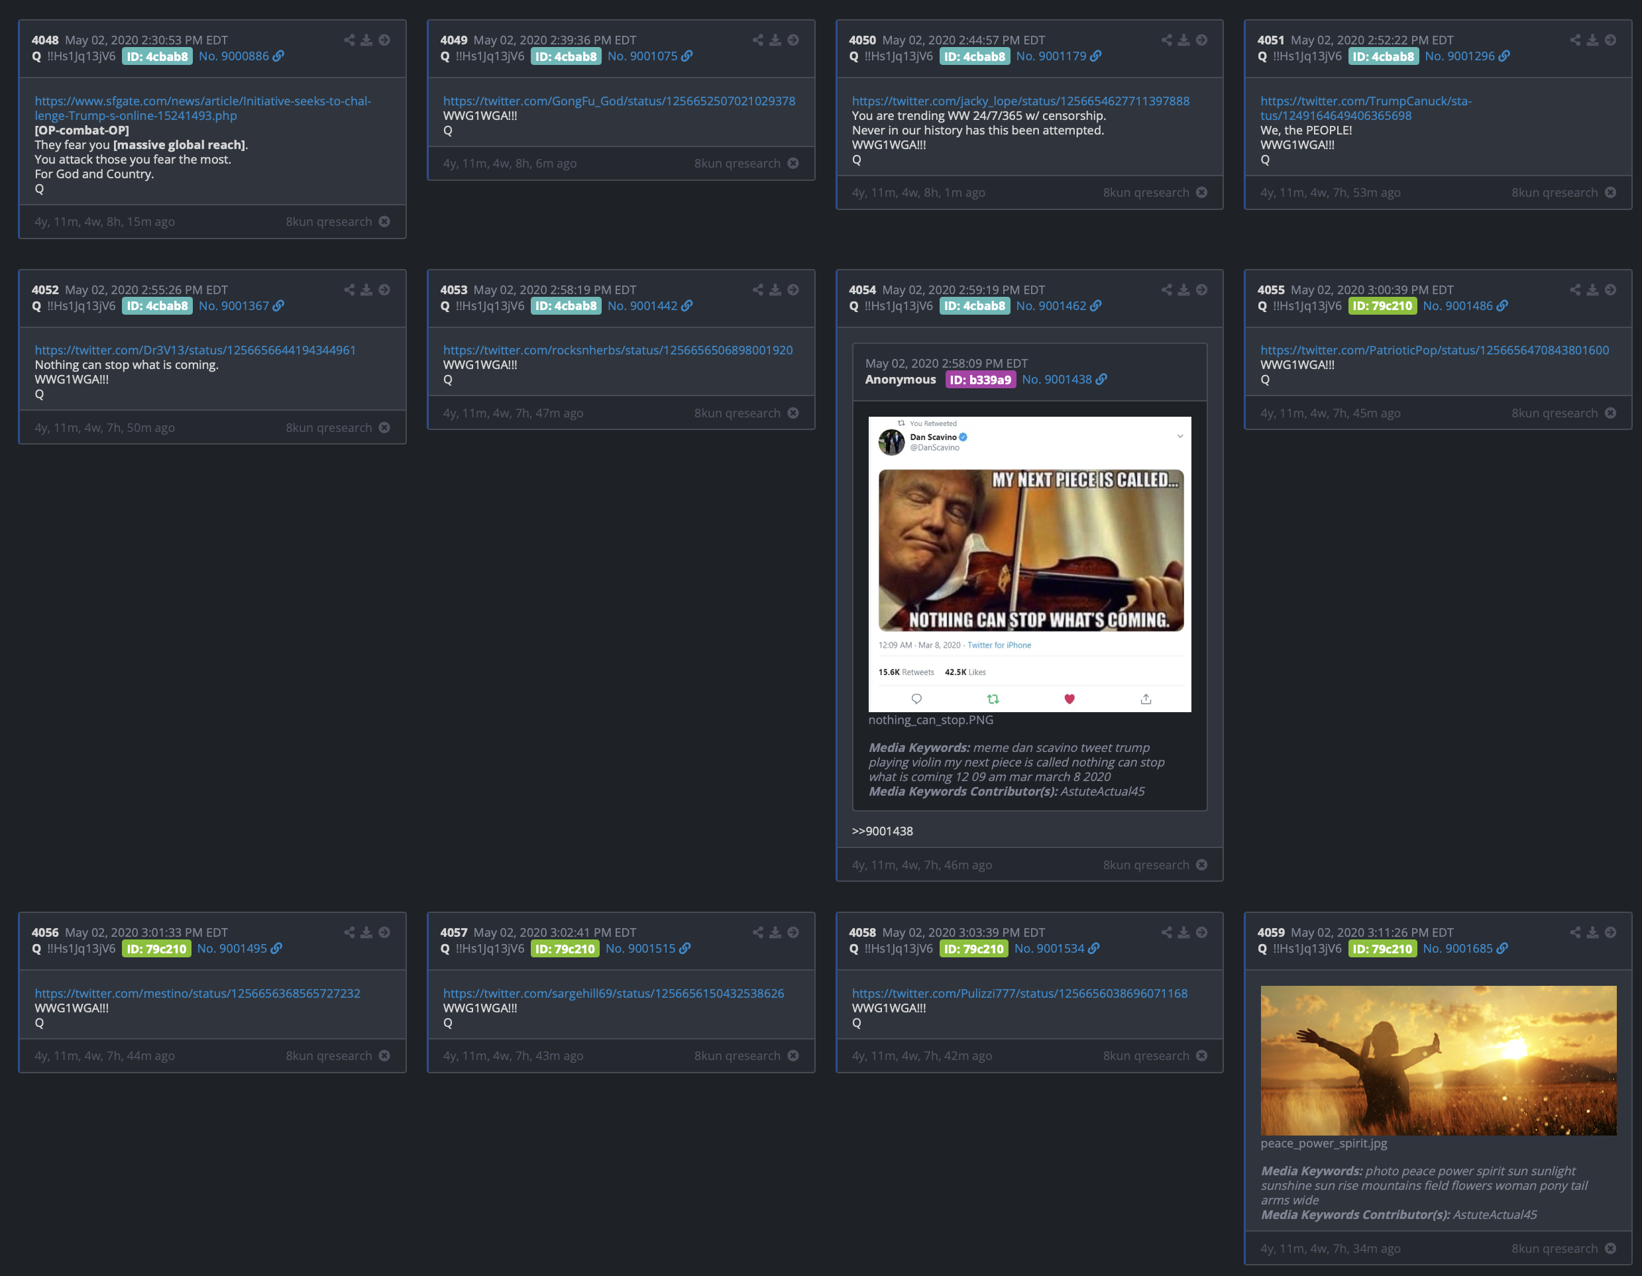Image resolution: width=1642 pixels, height=1276 pixels.
Task: Click the purple ID: b339a9 badge
Action: pyautogui.click(x=981, y=380)
